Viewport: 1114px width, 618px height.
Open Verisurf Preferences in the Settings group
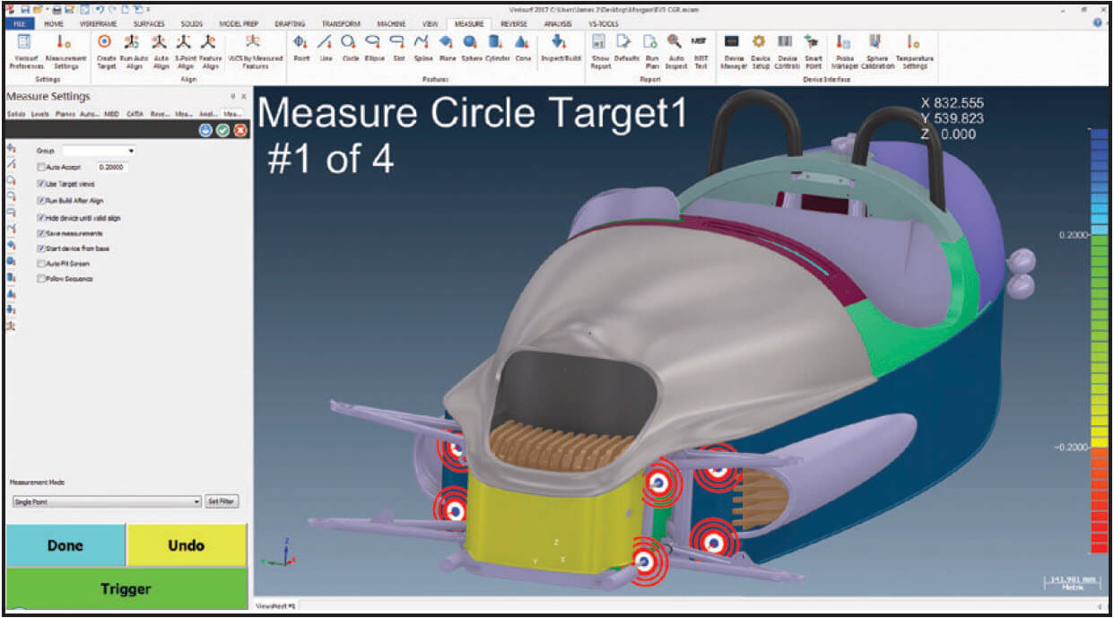[x=25, y=51]
